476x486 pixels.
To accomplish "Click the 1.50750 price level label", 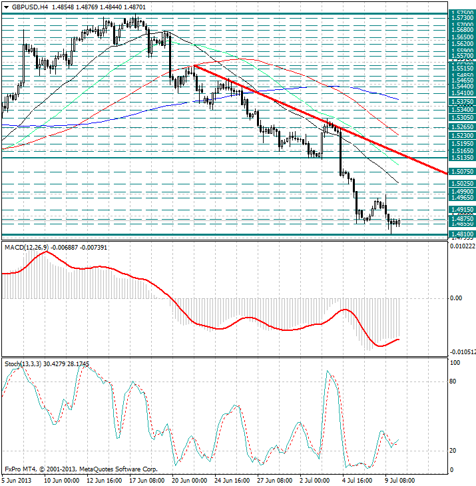I will pyautogui.click(x=462, y=171).
